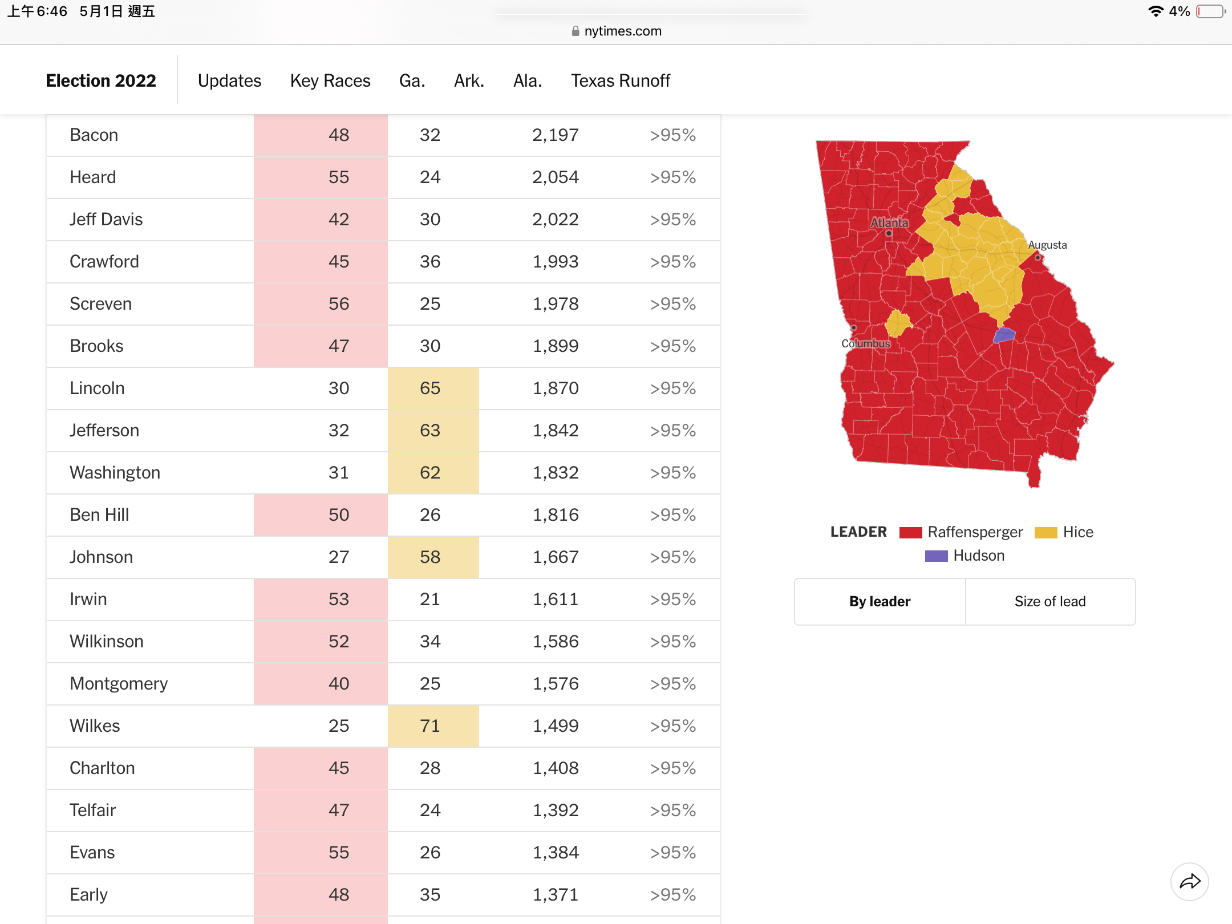Image resolution: width=1232 pixels, height=924 pixels.
Task: Open the Ga. results link
Action: 412,81
